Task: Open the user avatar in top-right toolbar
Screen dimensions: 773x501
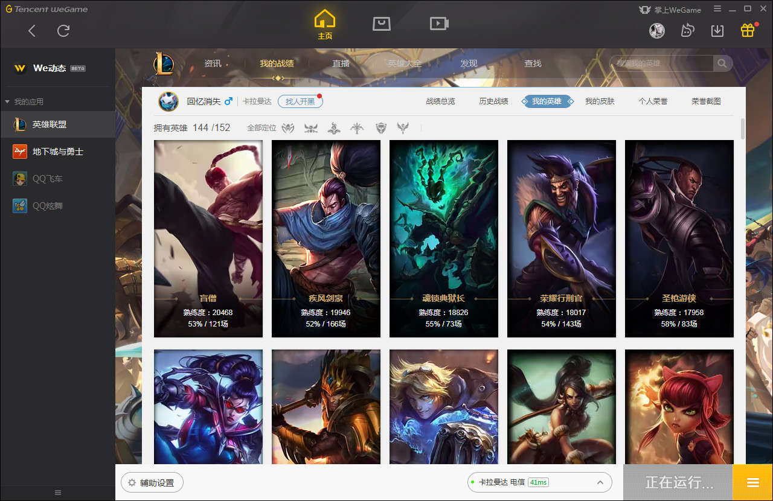Action: 657,30
